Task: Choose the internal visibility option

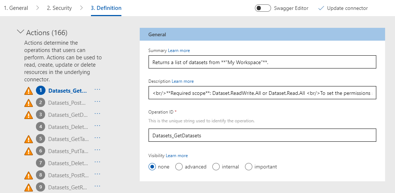Action: tap(216, 167)
